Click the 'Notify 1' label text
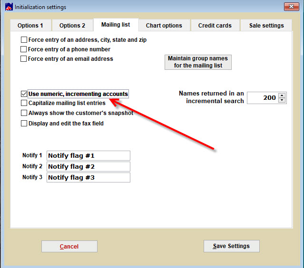The width and height of the screenshot is (304, 268). [x=32, y=155]
